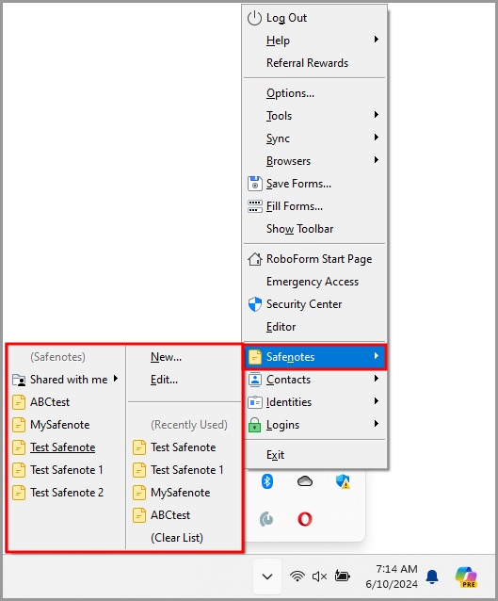This screenshot has height=601, width=498.
Task: Click the battery charging icon
Action: point(342,576)
